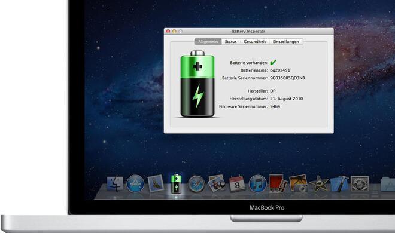This screenshot has width=395, height=233.
Task: Open iPhoto camera icon in dock
Action: click(298, 183)
